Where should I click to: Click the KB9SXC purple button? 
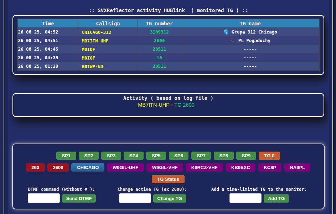(x=241, y=168)
